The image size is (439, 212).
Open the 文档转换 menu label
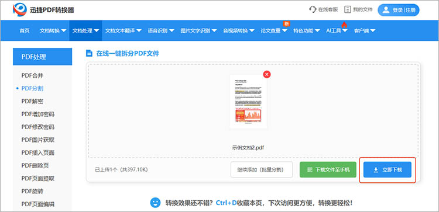coord(50,31)
